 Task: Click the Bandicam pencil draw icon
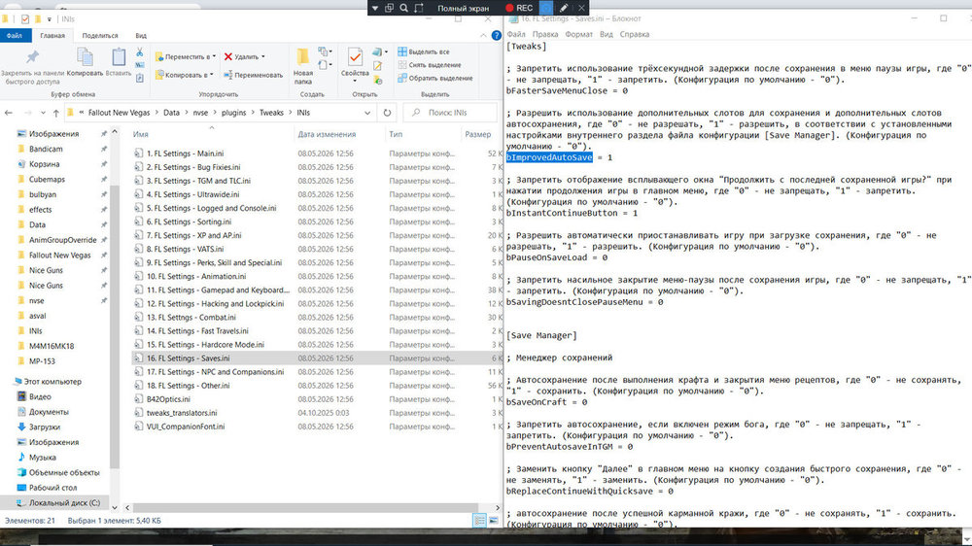[x=564, y=8]
